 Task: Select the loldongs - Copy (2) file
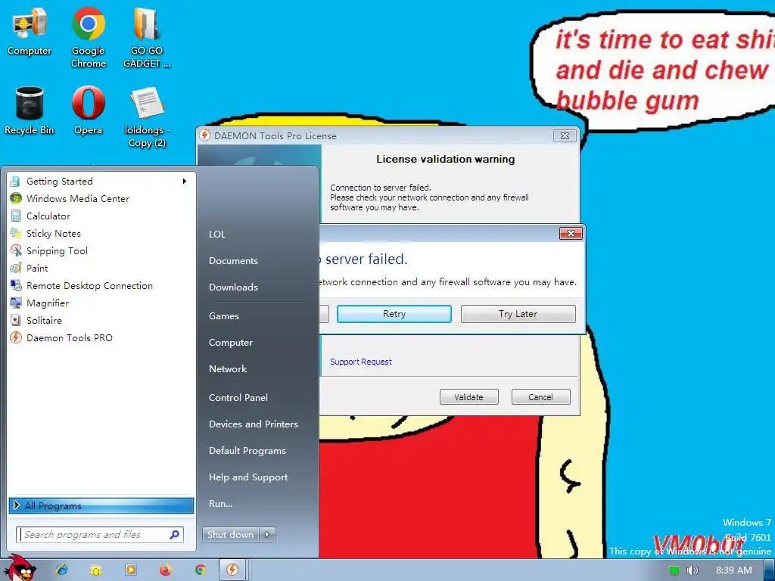146,117
